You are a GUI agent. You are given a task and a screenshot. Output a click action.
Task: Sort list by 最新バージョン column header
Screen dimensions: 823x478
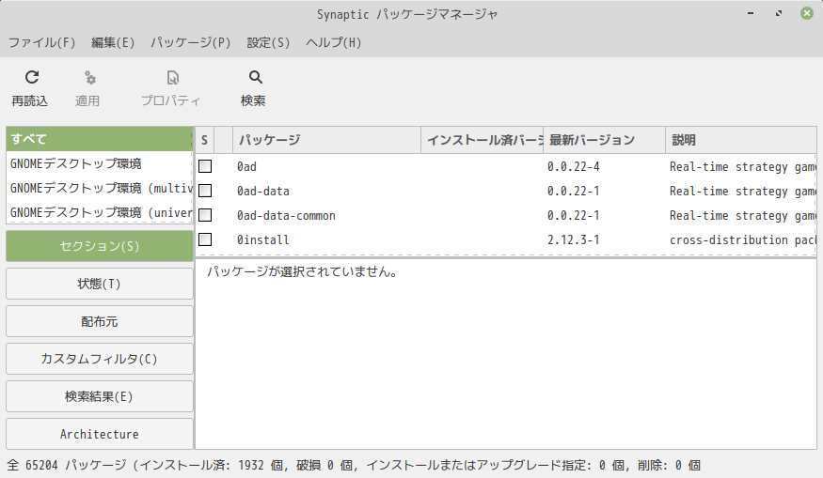[x=604, y=140]
